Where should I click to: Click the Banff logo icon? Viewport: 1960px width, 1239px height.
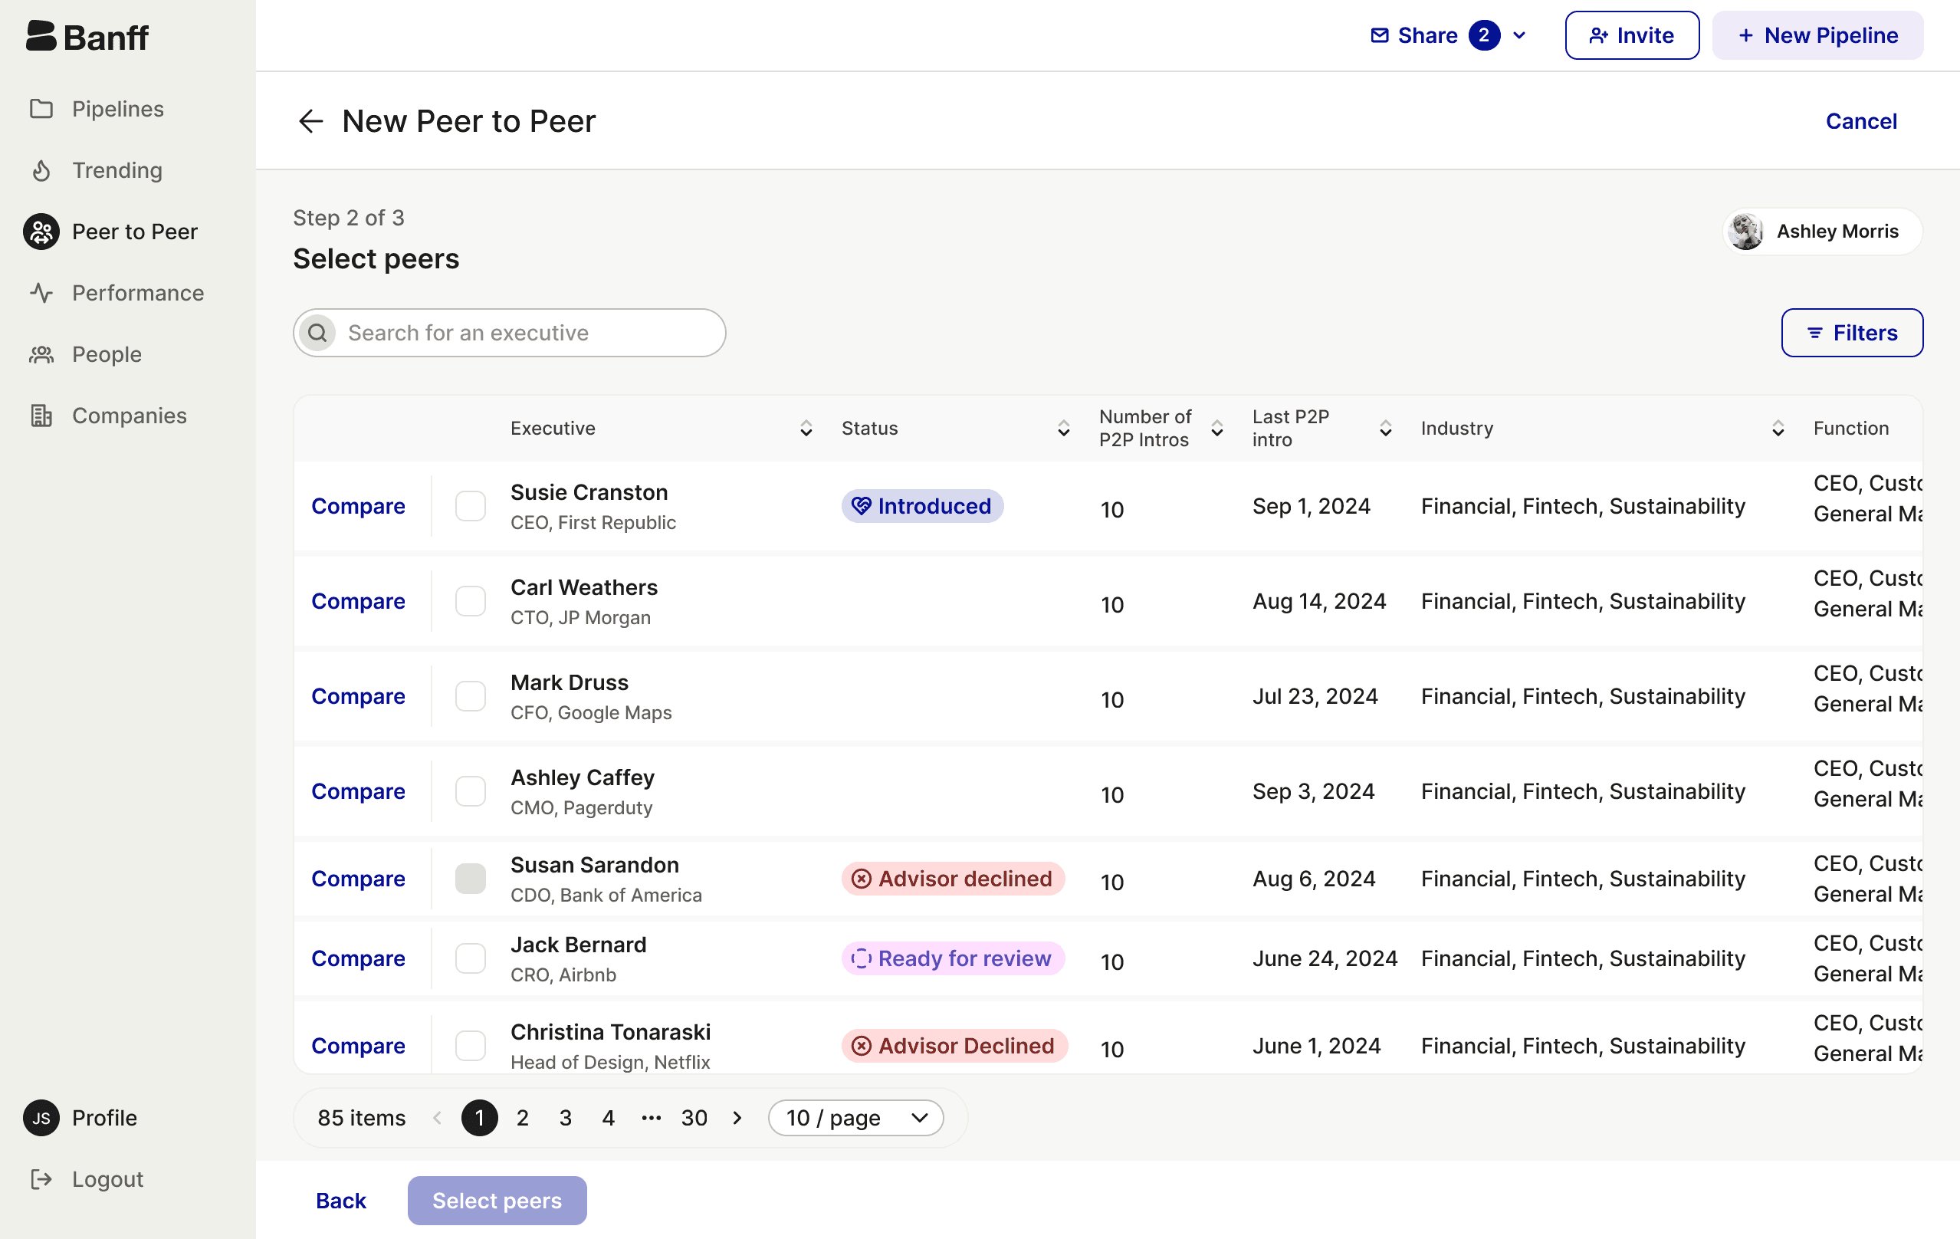click(x=41, y=36)
